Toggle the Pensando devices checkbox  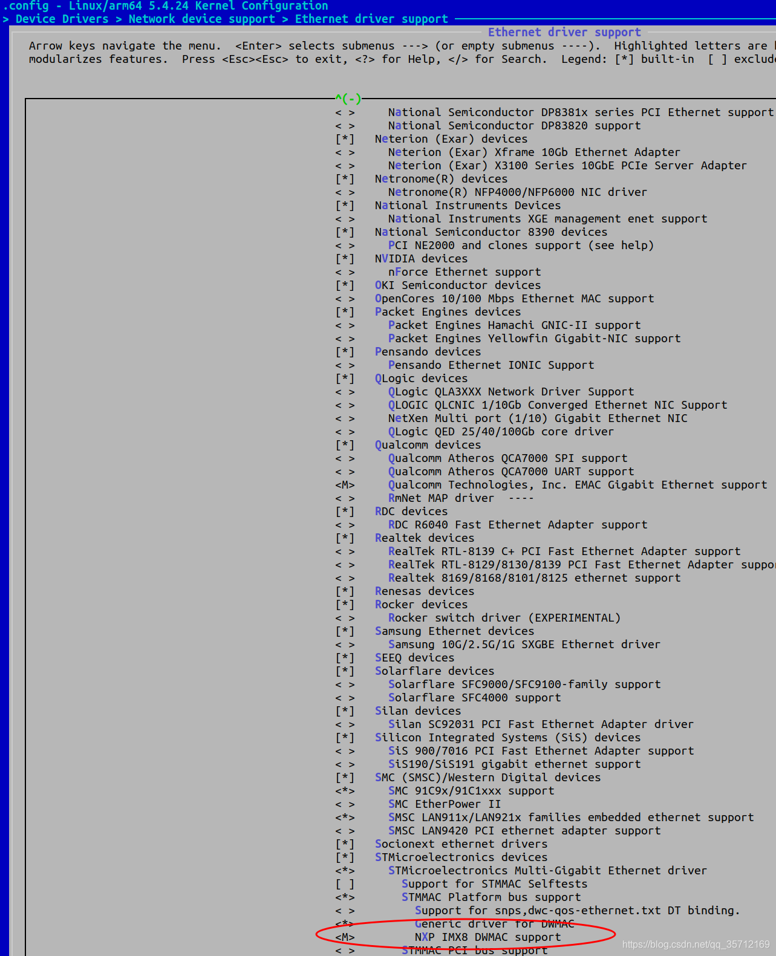345,352
